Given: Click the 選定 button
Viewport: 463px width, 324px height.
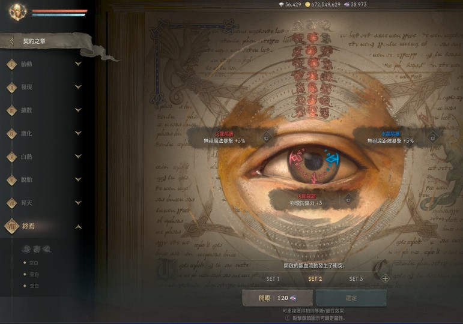Looking at the screenshot, I should pyautogui.click(x=351, y=298).
